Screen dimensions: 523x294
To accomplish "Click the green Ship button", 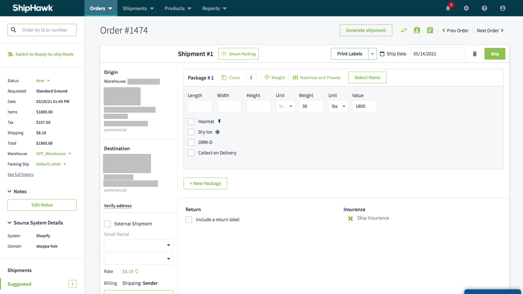I will [x=495, y=54].
